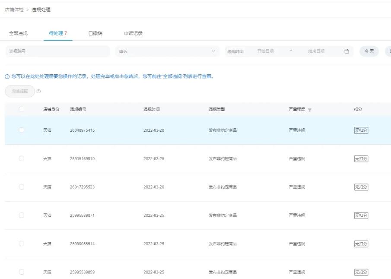The height and width of the screenshot is (279, 391).
Task: Check the row for violation 26048975415
Action: (x=22, y=130)
